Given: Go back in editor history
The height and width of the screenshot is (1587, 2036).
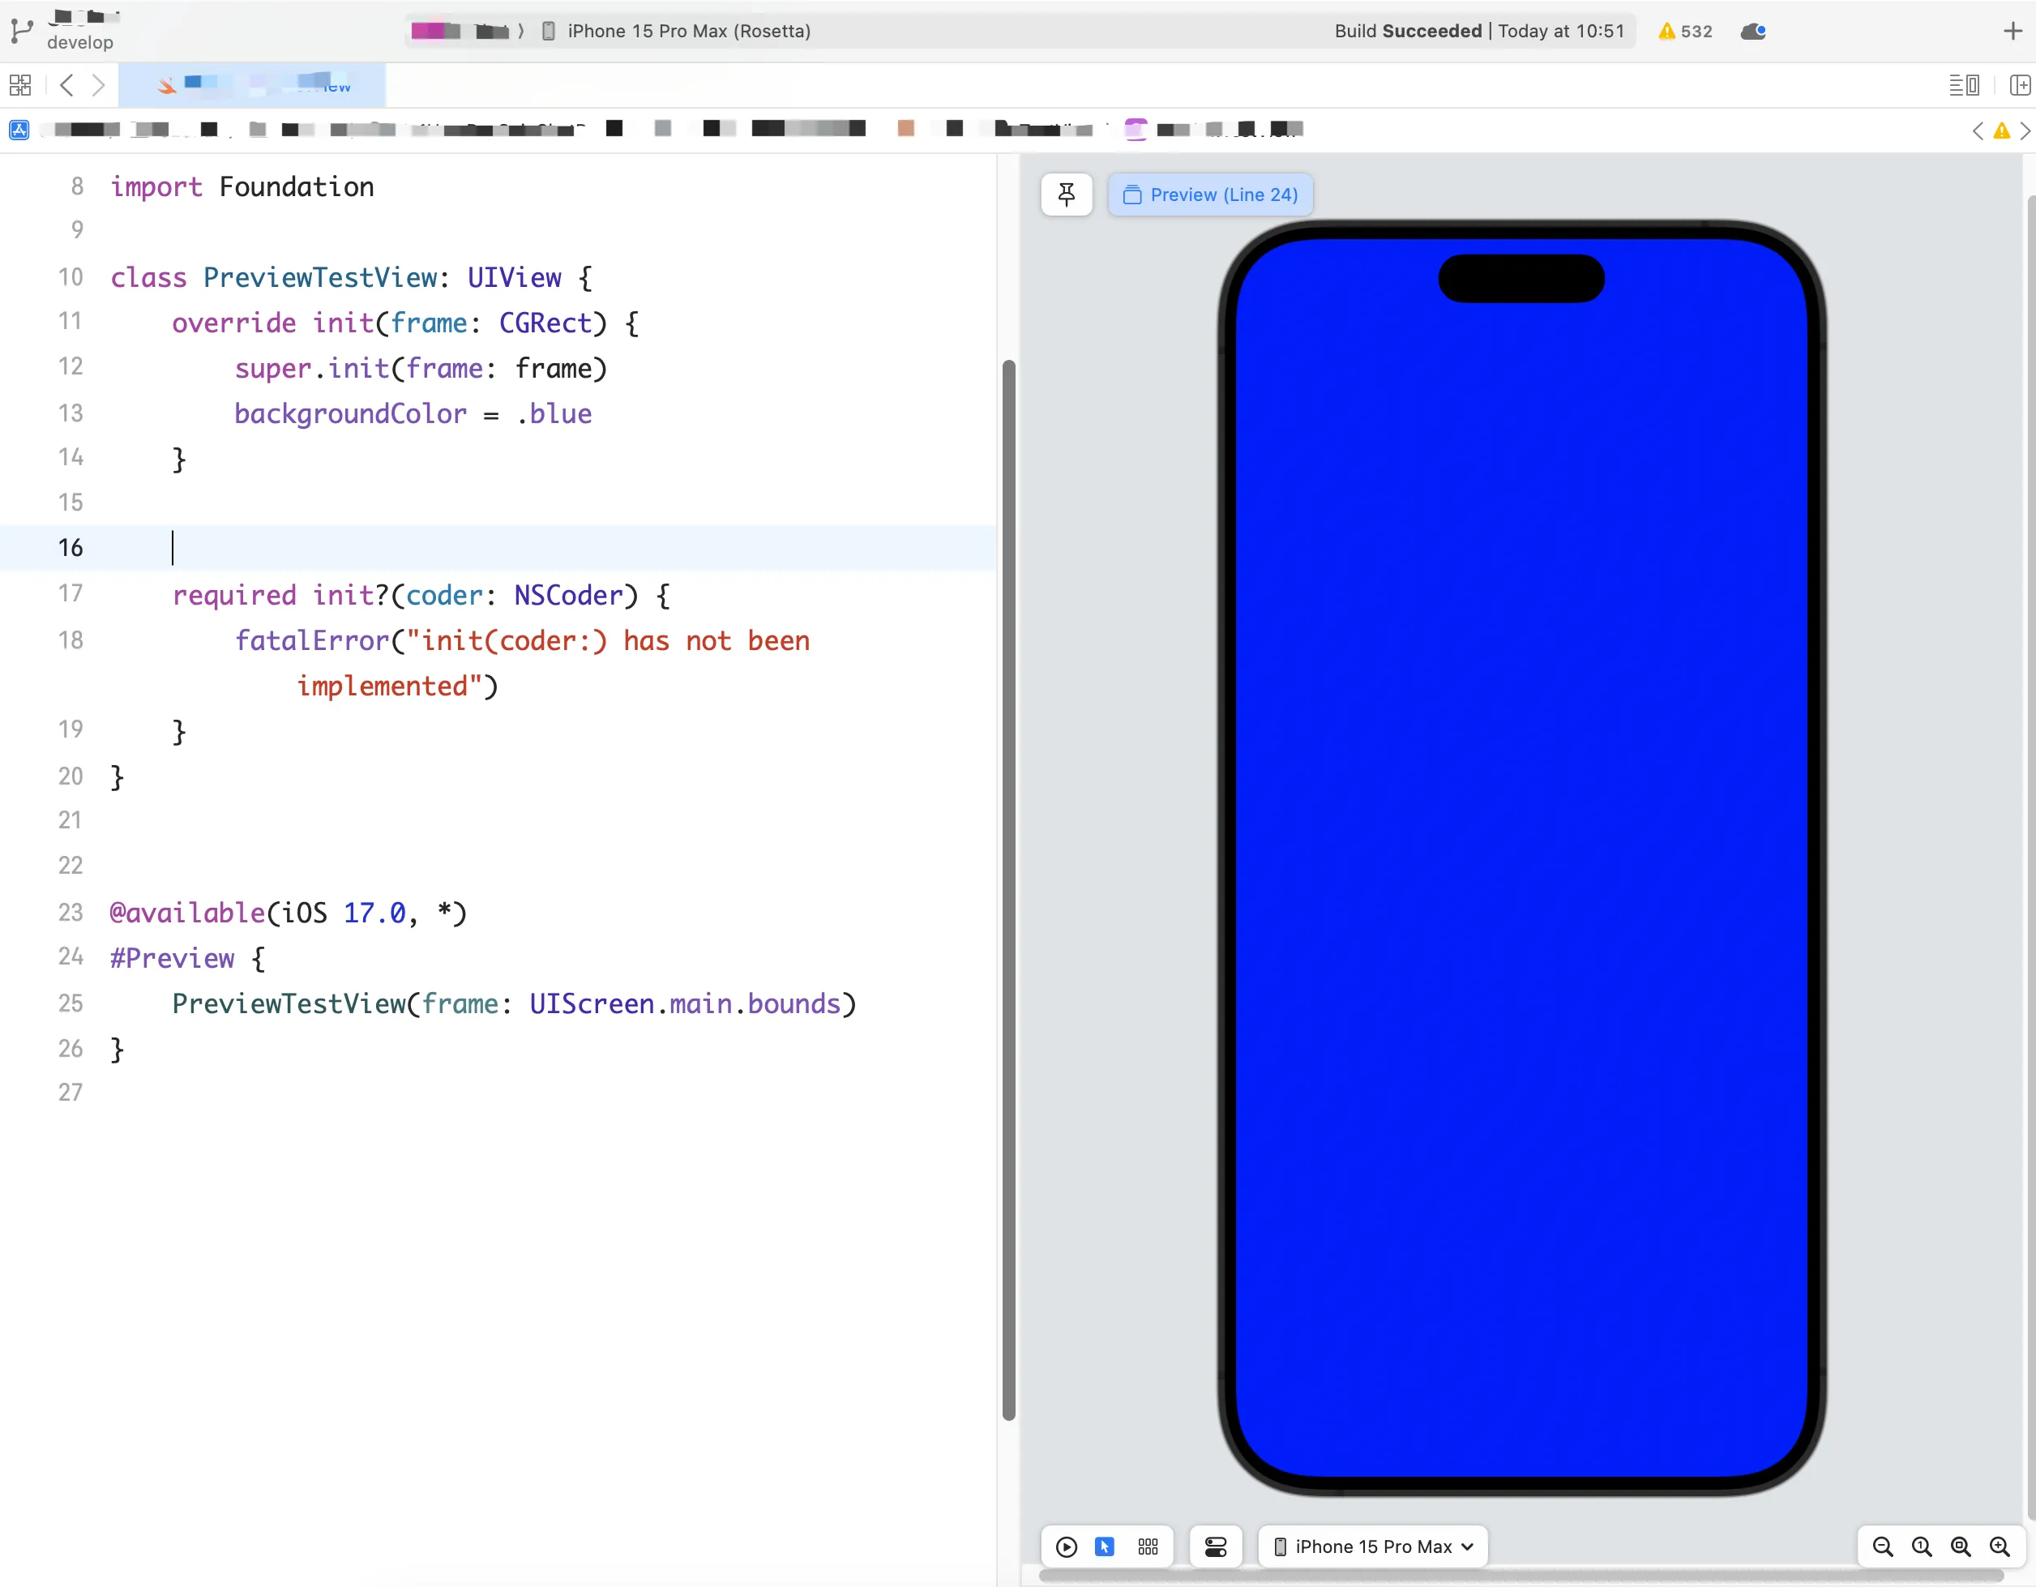Looking at the screenshot, I should pos(66,86).
